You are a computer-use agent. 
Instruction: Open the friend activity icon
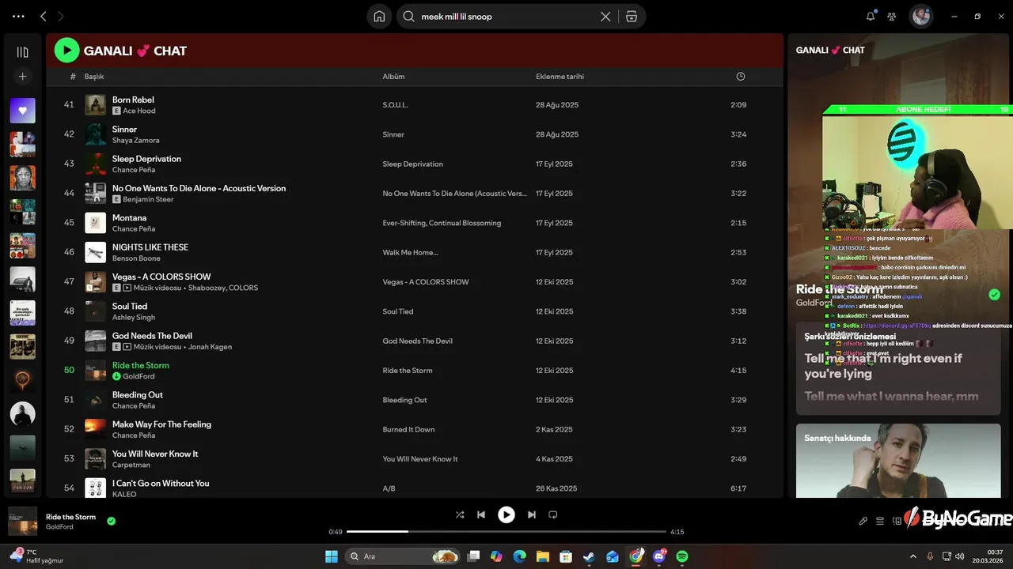[x=892, y=16]
